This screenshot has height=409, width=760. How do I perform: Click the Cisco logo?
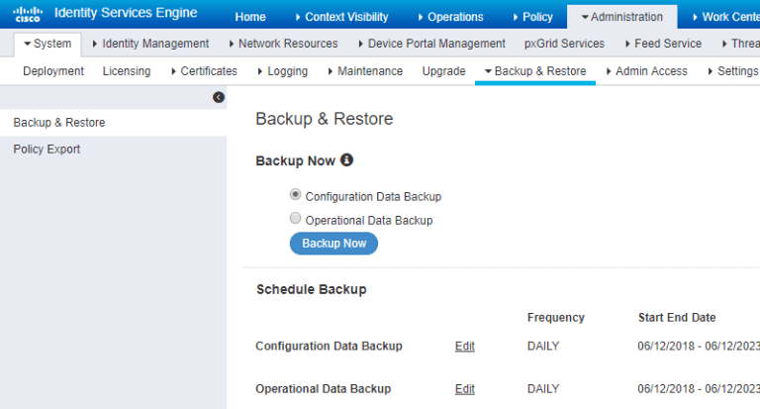pyautogui.click(x=28, y=14)
